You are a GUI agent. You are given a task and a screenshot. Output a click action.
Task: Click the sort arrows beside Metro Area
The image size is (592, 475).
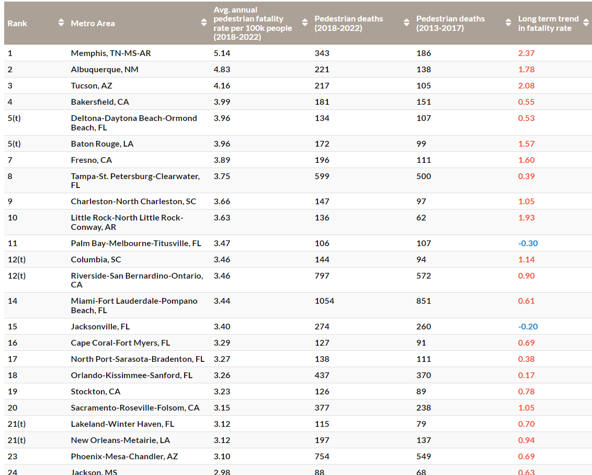click(204, 23)
